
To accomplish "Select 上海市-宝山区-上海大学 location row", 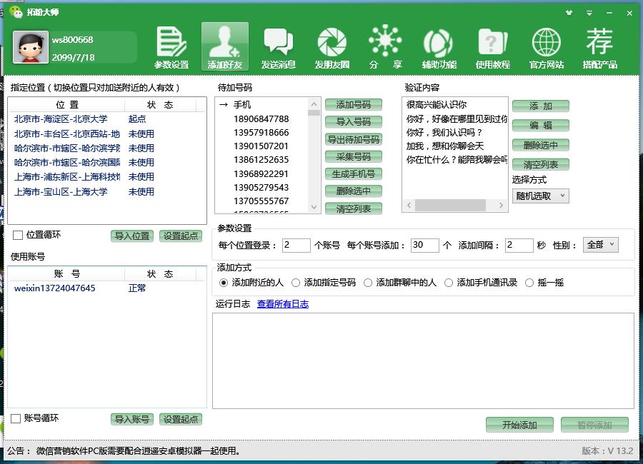I will (106, 192).
